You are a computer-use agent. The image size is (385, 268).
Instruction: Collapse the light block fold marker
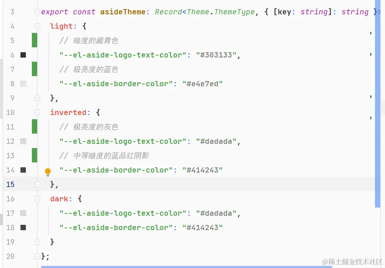point(37,26)
